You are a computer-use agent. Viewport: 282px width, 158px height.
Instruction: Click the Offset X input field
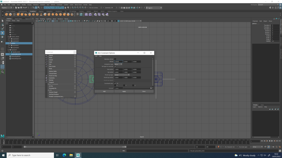pos(118,62)
